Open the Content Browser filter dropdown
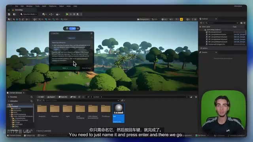Viewport: 253px width, 142px height. tap(39, 100)
